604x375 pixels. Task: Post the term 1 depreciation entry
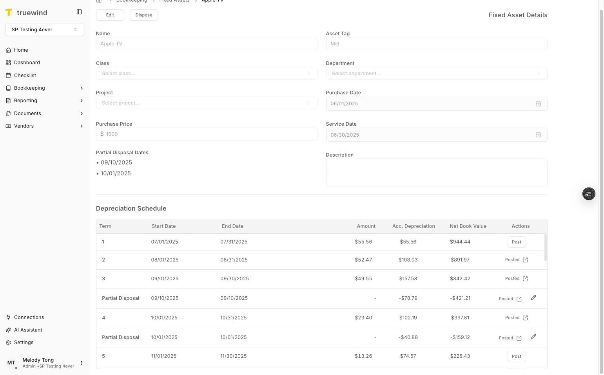click(516, 242)
